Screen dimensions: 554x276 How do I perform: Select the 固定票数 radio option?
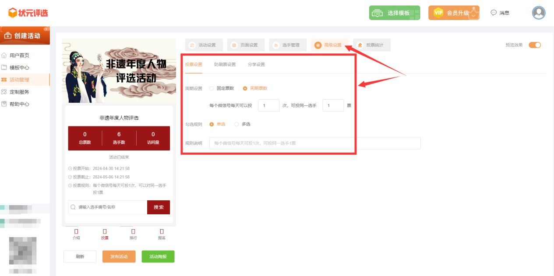coord(212,88)
